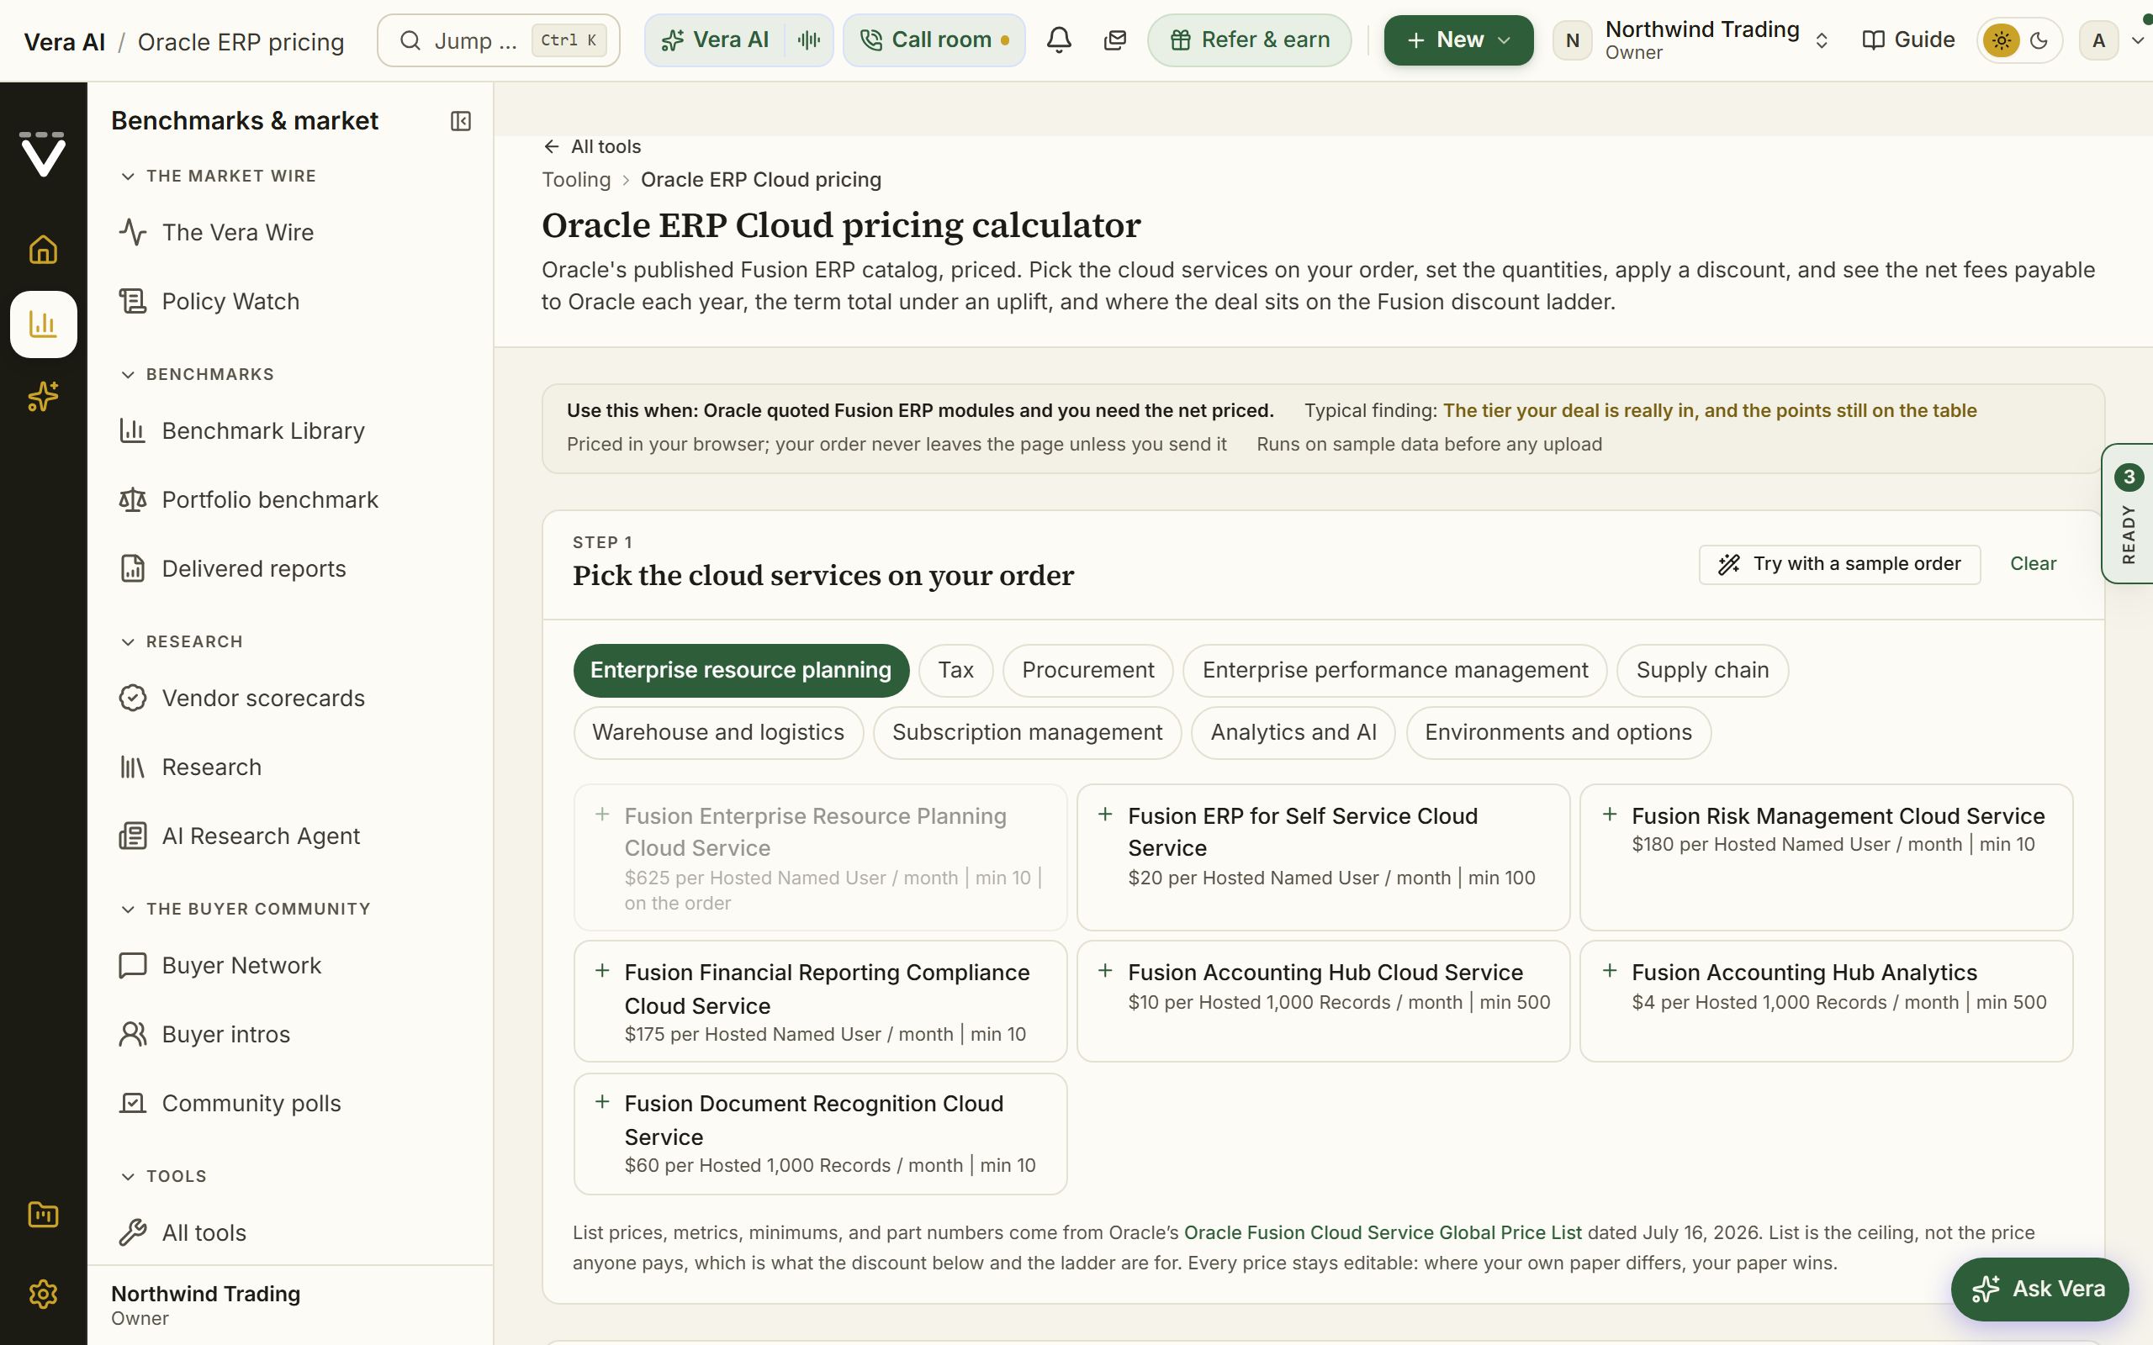Select Enterprise resource planning category
Viewport: 2153px width, 1345px height.
point(740,670)
